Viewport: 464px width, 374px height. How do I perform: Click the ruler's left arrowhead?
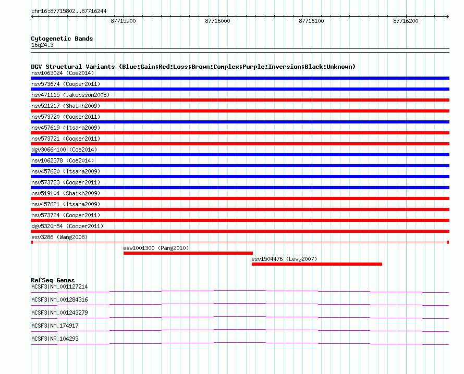click(x=32, y=17)
